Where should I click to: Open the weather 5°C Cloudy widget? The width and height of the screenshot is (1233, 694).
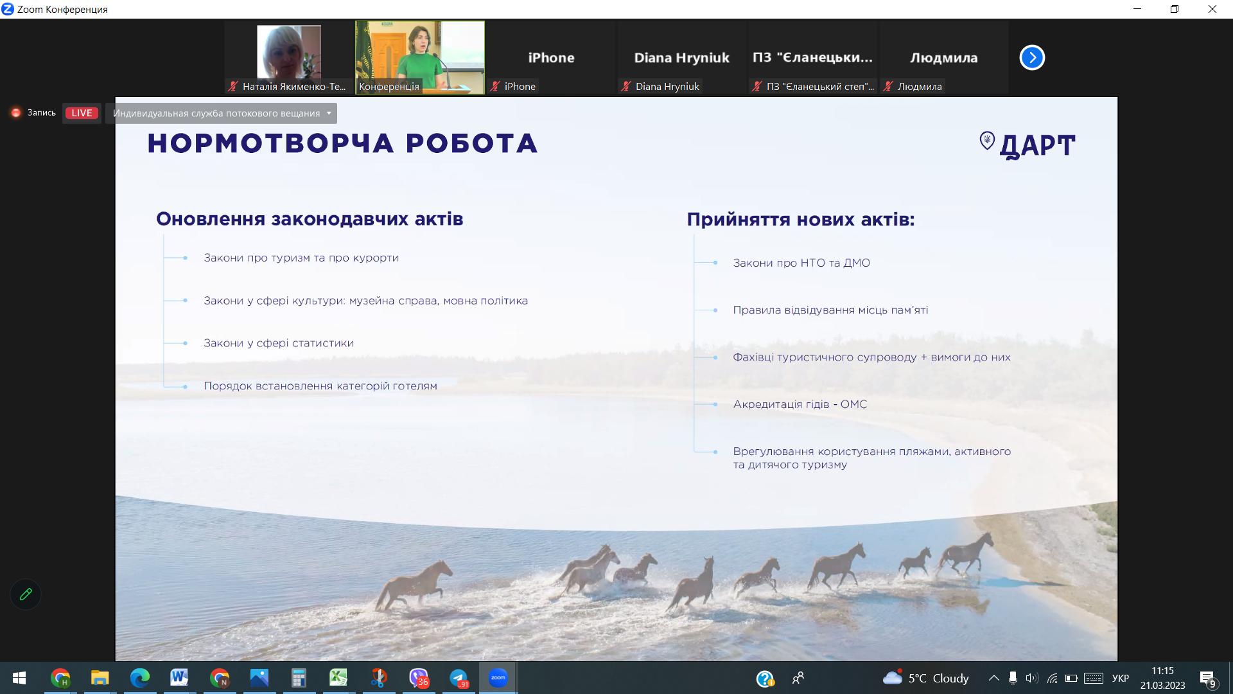(x=925, y=678)
